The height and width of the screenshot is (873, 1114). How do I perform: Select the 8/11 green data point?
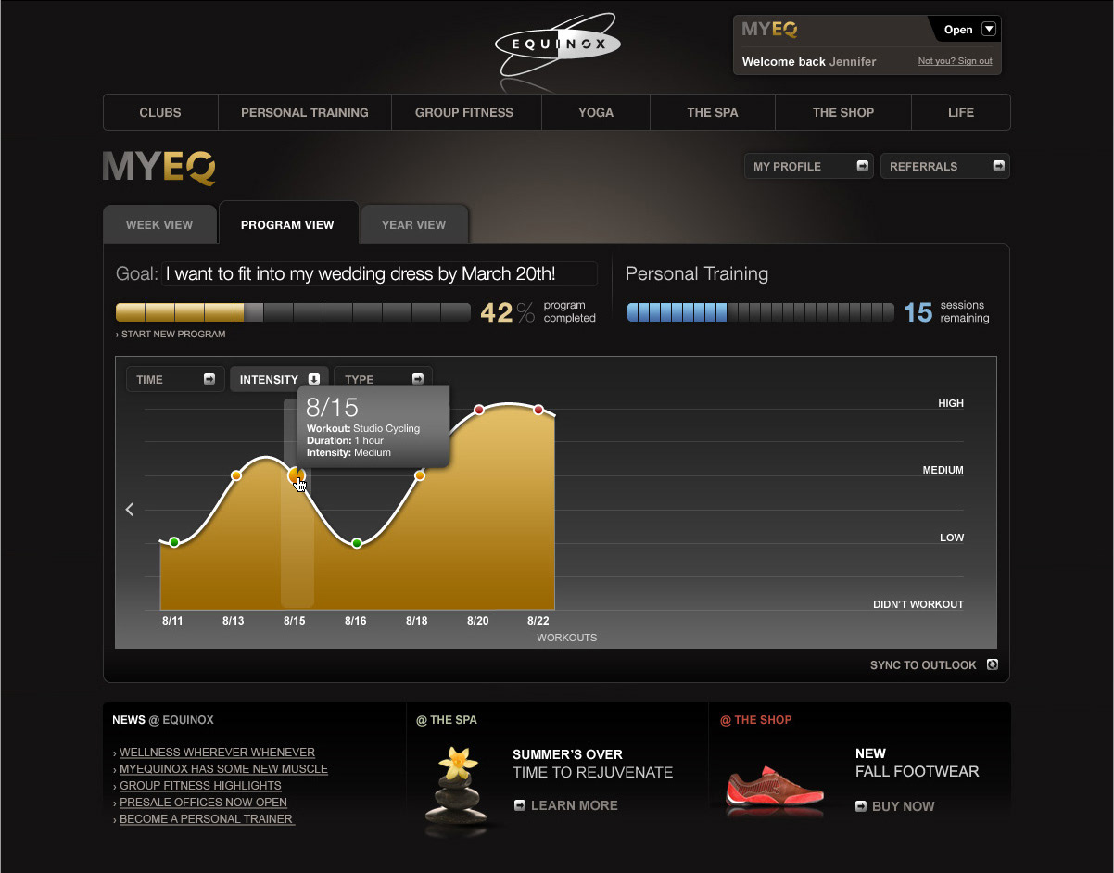point(174,542)
